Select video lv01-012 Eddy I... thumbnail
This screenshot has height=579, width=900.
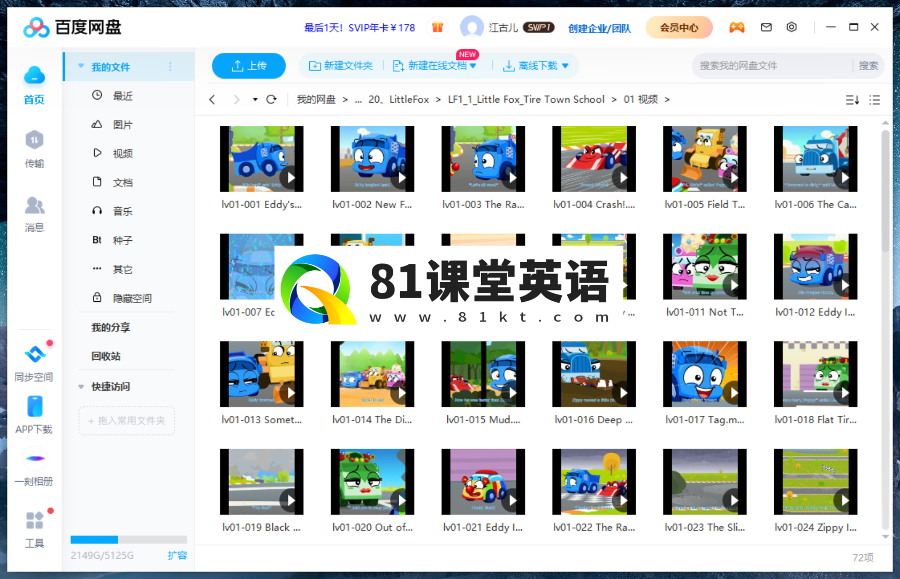815,266
